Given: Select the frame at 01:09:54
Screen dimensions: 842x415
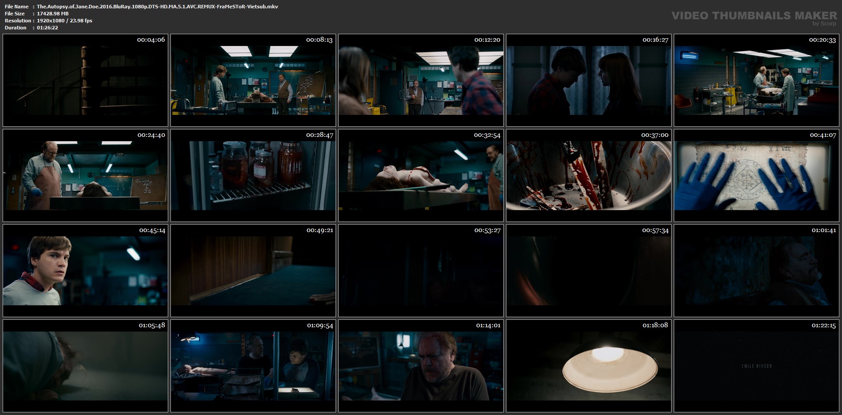Looking at the screenshot, I should coord(253,366).
